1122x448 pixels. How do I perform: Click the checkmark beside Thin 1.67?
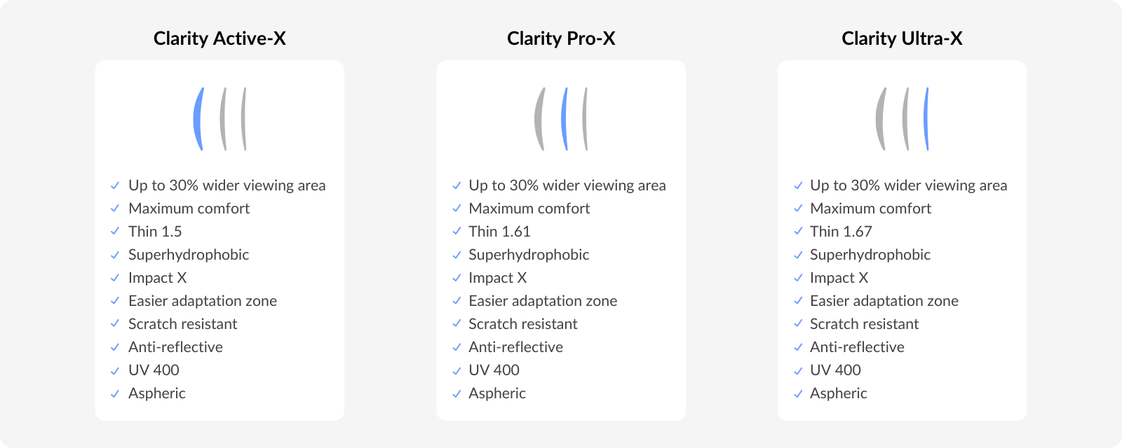pos(798,232)
